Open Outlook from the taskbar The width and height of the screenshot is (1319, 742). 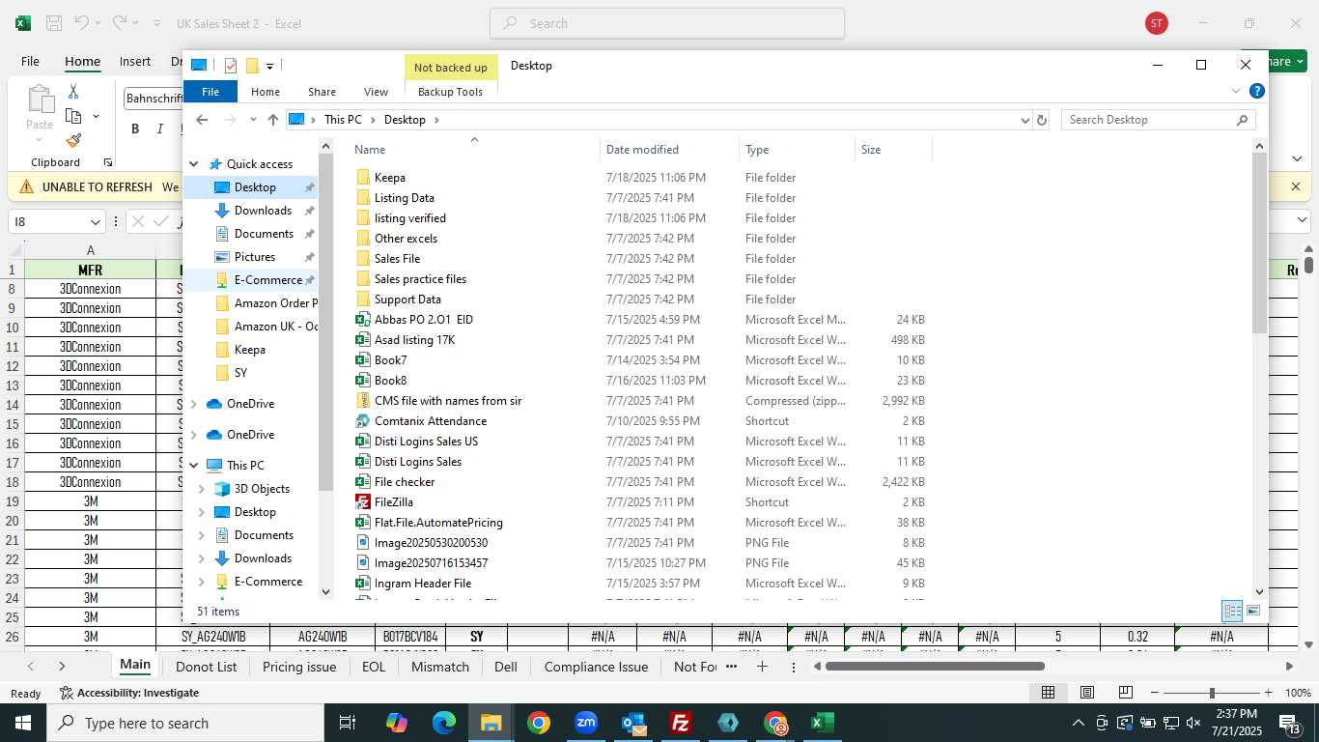pyautogui.click(x=633, y=723)
